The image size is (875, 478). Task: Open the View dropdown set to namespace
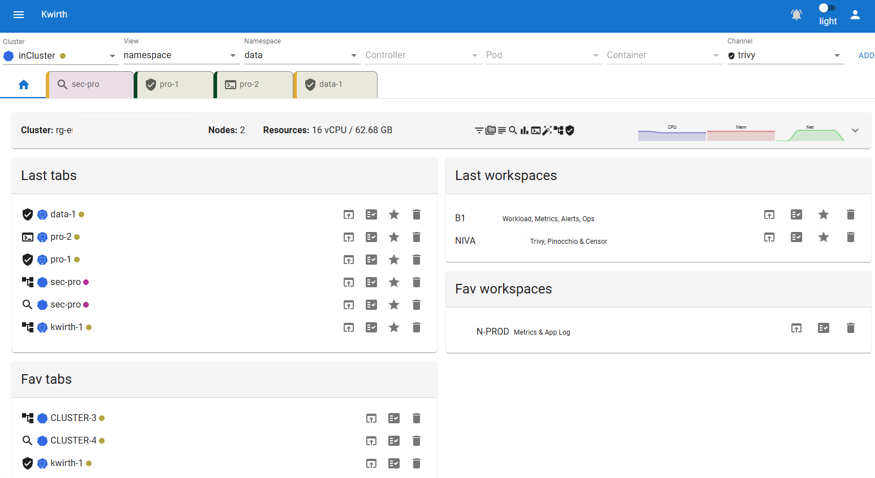pyautogui.click(x=181, y=55)
